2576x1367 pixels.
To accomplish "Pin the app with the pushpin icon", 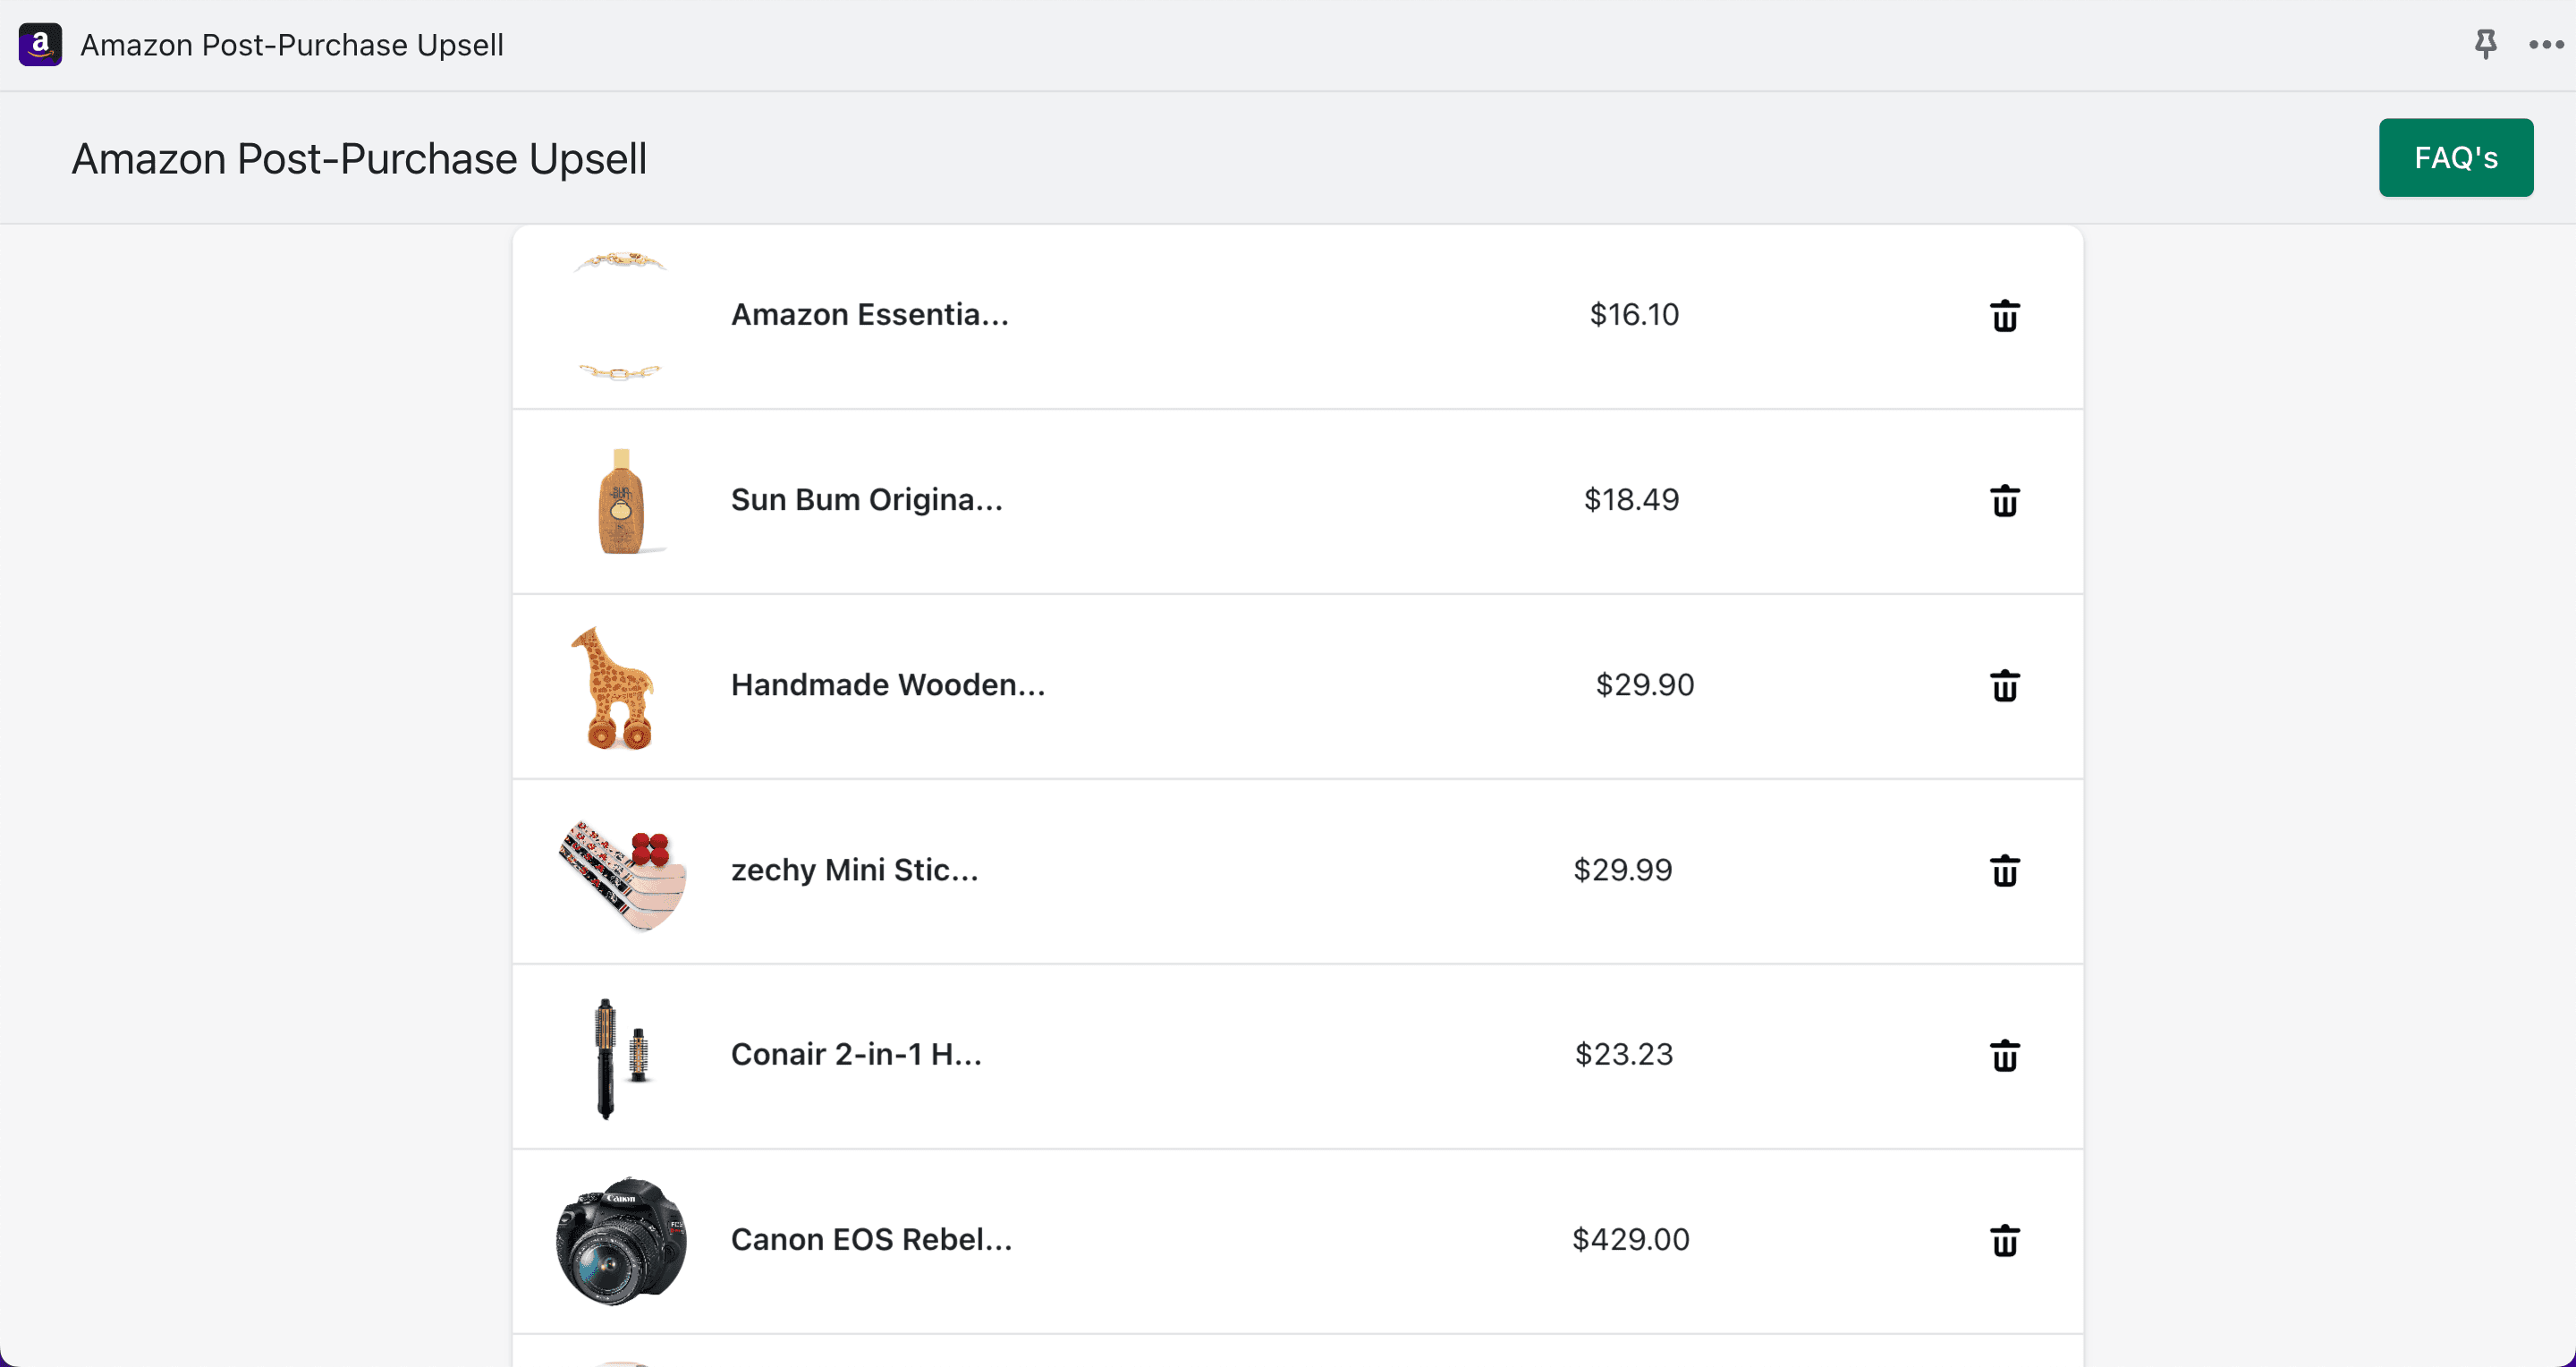I will (2485, 44).
